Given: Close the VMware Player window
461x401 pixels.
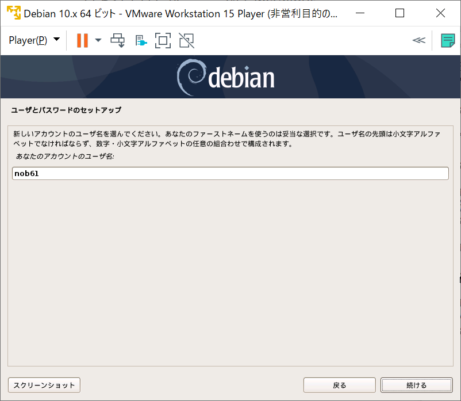Looking at the screenshot, I should (440, 13).
